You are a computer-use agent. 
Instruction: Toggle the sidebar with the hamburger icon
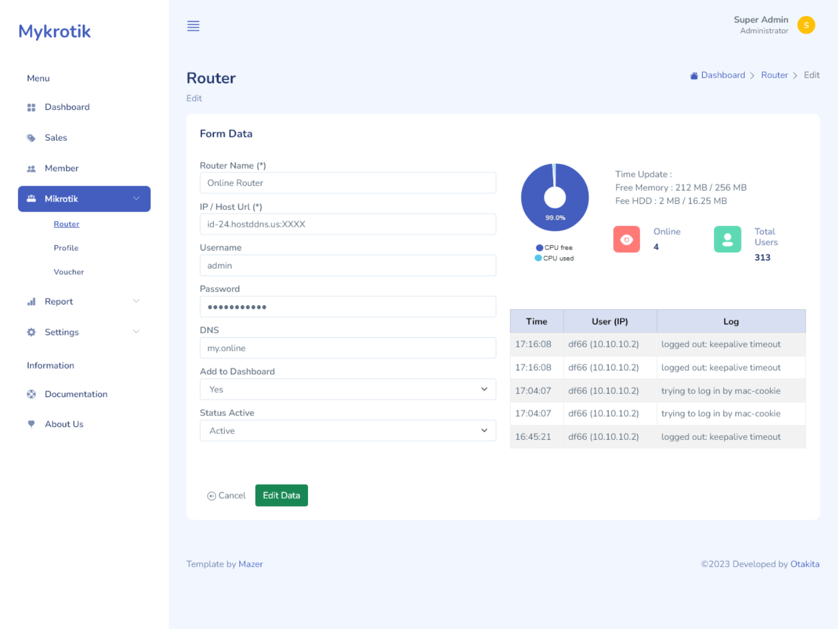[x=193, y=26]
